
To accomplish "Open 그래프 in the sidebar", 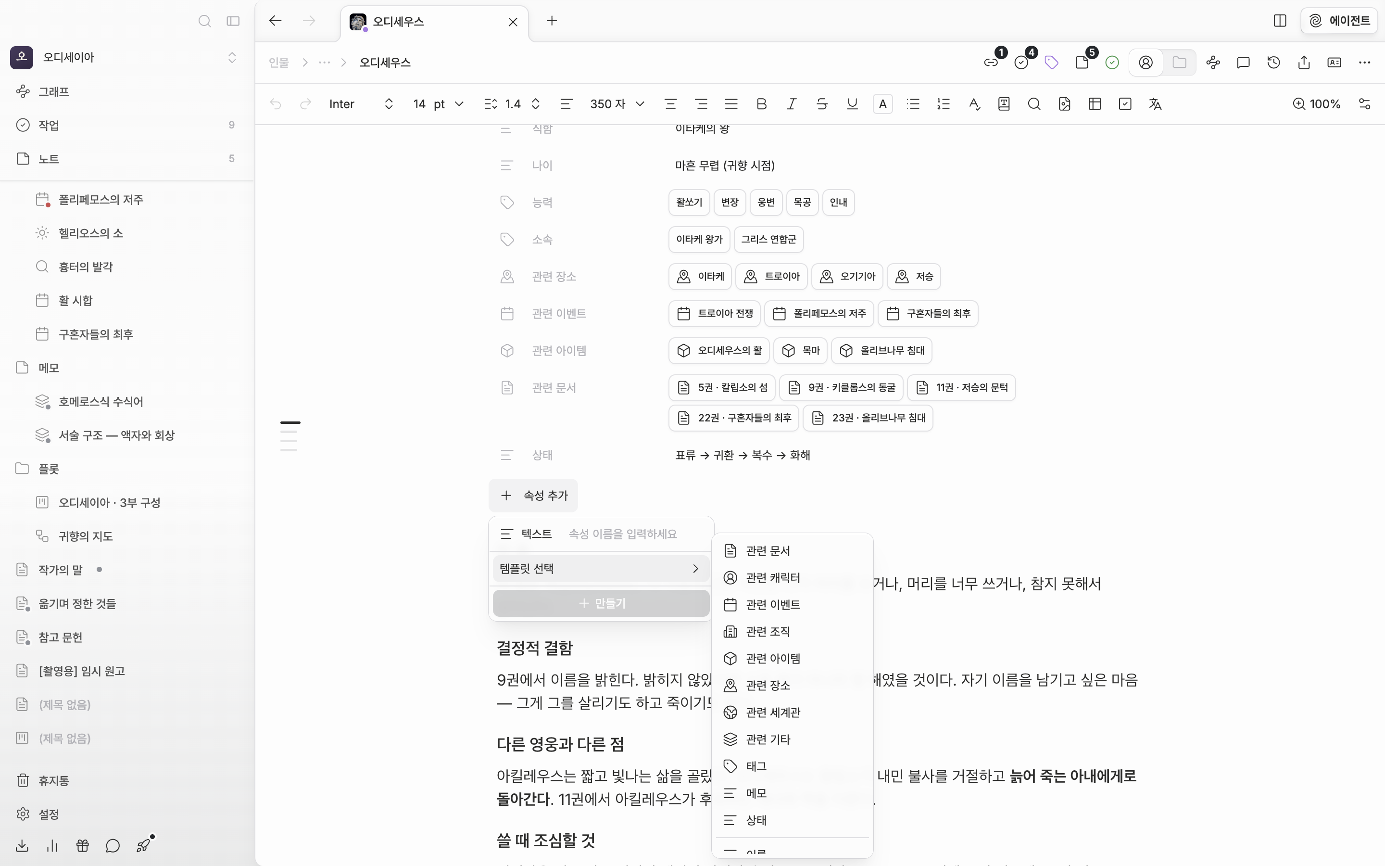I will tap(126, 91).
